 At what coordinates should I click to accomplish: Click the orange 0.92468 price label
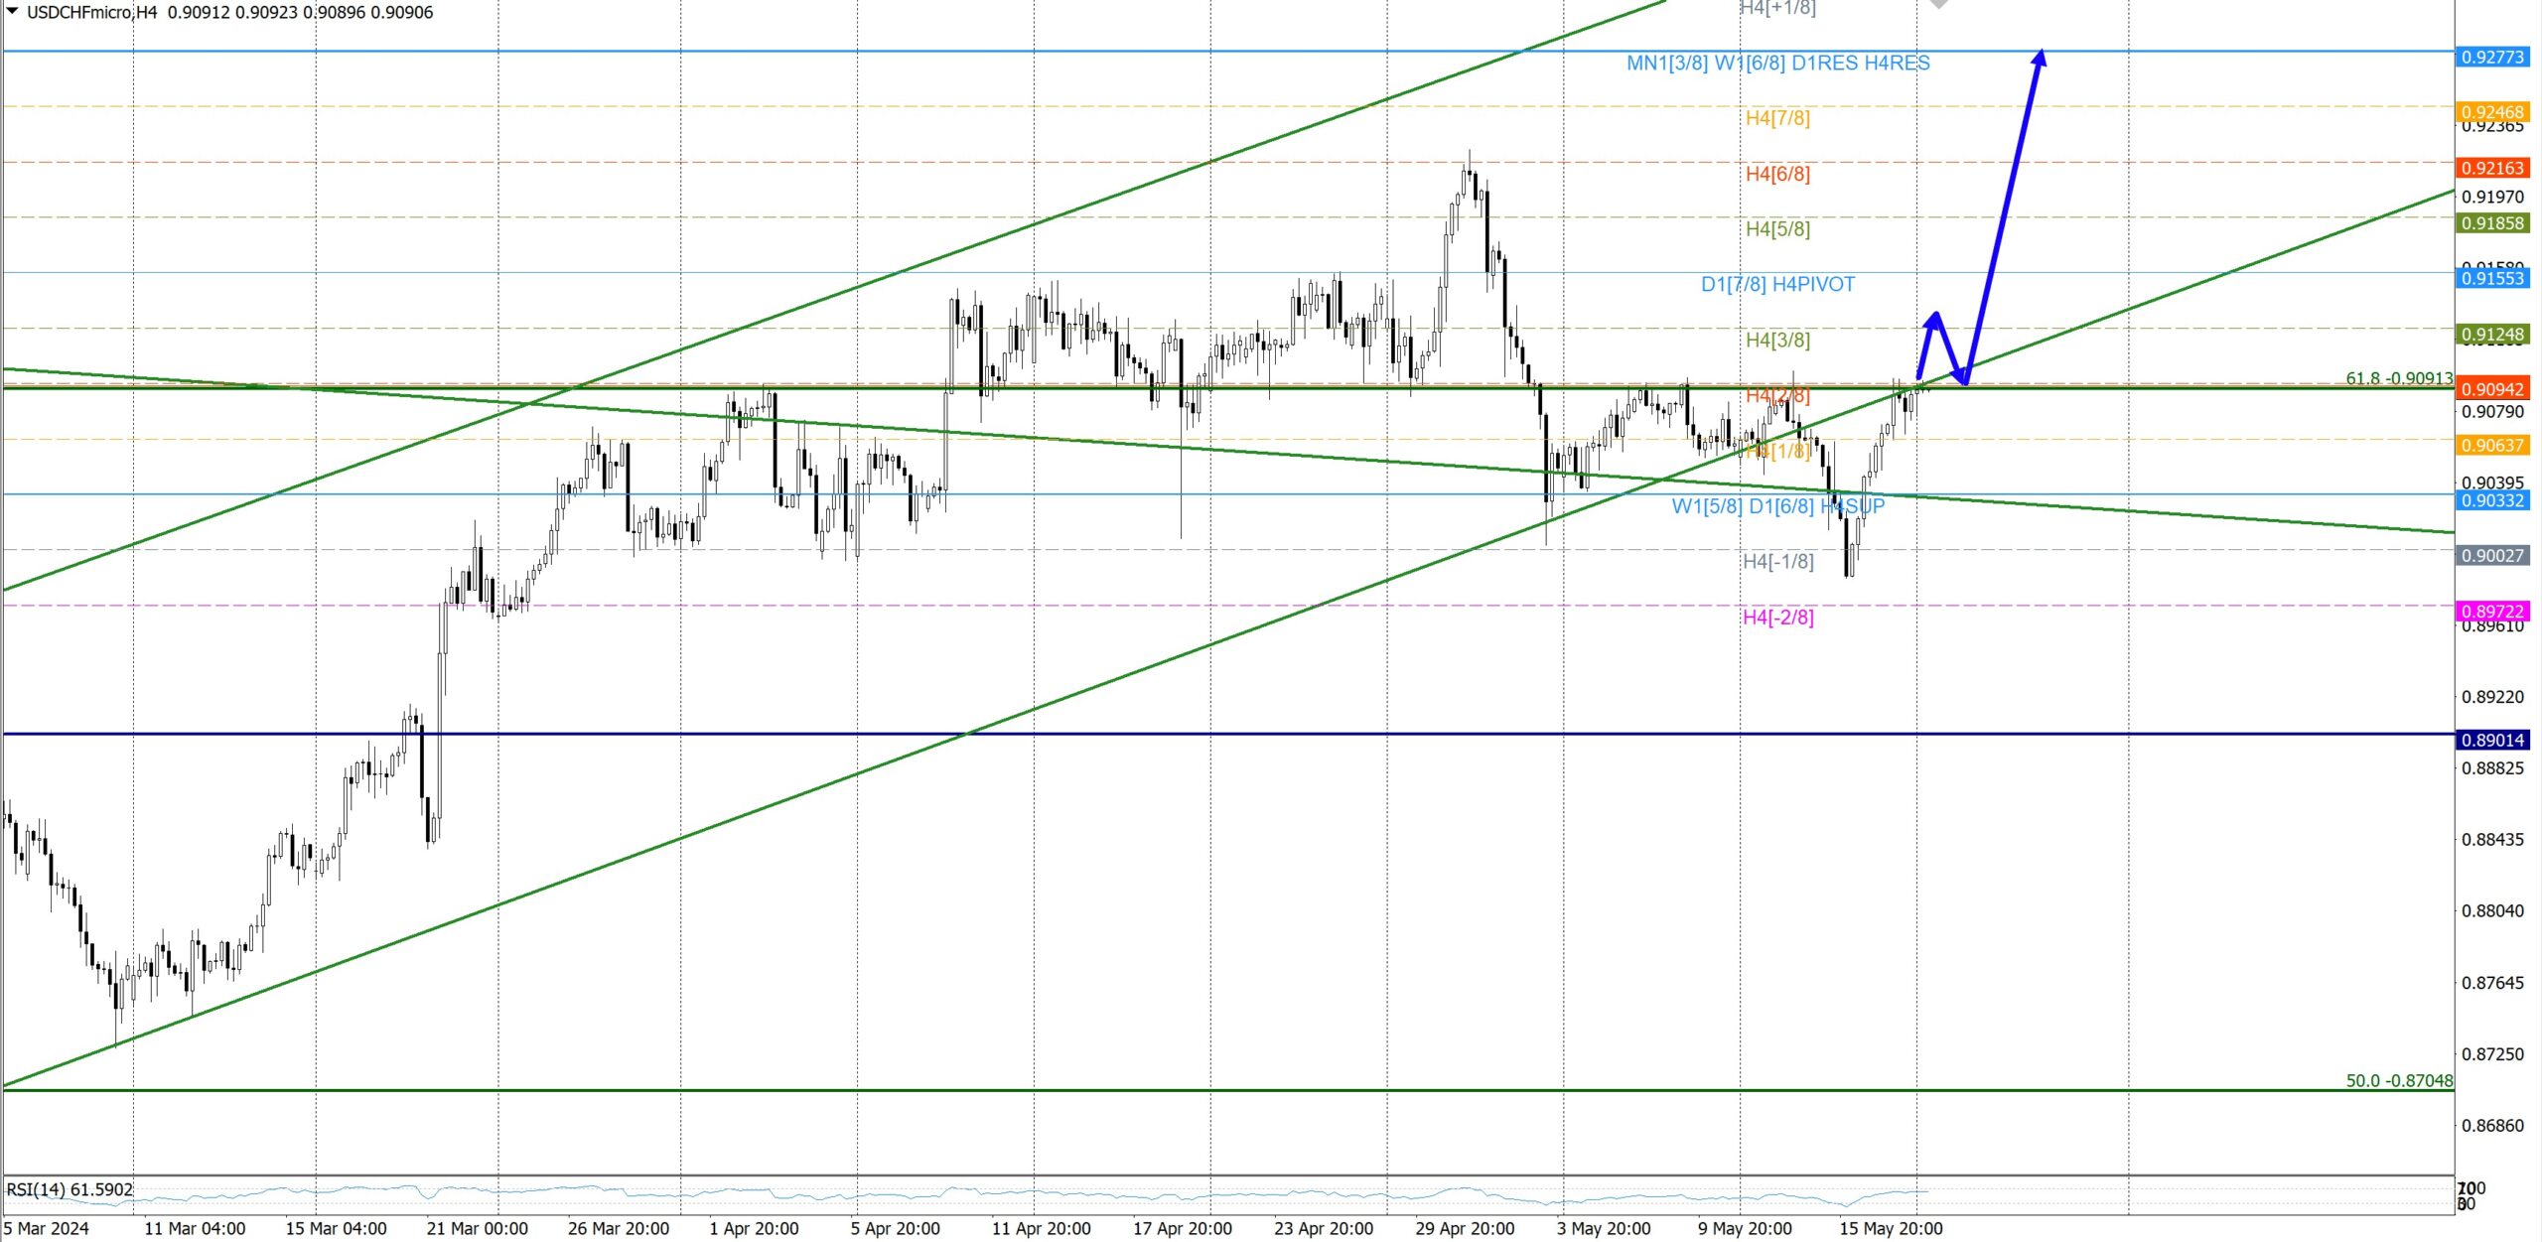(2491, 112)
